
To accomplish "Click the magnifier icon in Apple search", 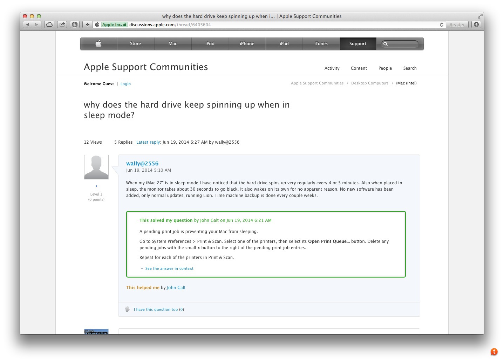I will pos(386,44).
